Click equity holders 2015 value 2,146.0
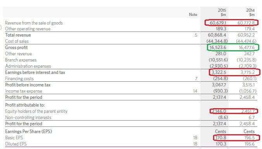262x149 pixels. (219, 111)
